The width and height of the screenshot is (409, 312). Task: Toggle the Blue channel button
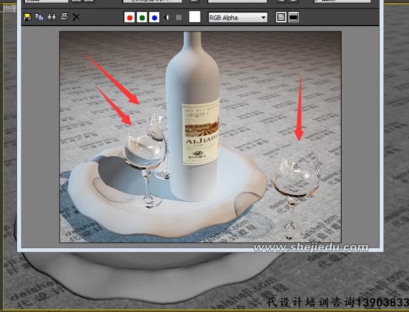pos(154,17)
